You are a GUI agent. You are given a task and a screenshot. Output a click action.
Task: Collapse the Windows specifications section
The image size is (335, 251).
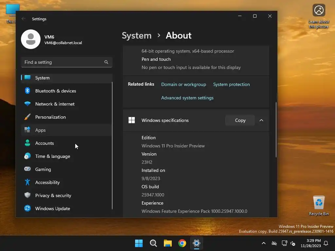pos(261,120)
